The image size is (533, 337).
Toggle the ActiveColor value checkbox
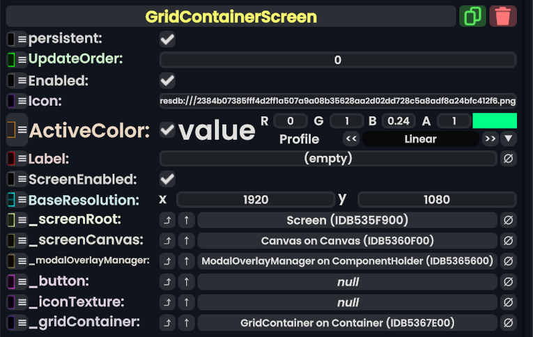(167, 130)
